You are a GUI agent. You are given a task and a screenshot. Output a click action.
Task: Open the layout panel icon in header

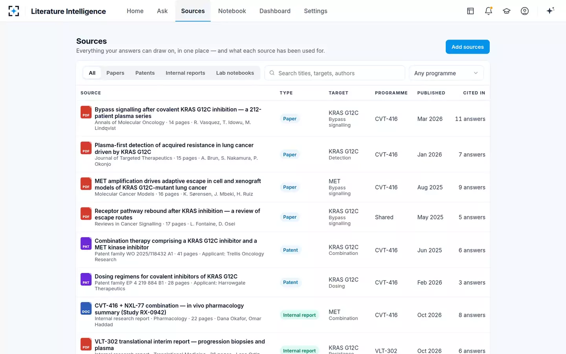click(470, 11)
